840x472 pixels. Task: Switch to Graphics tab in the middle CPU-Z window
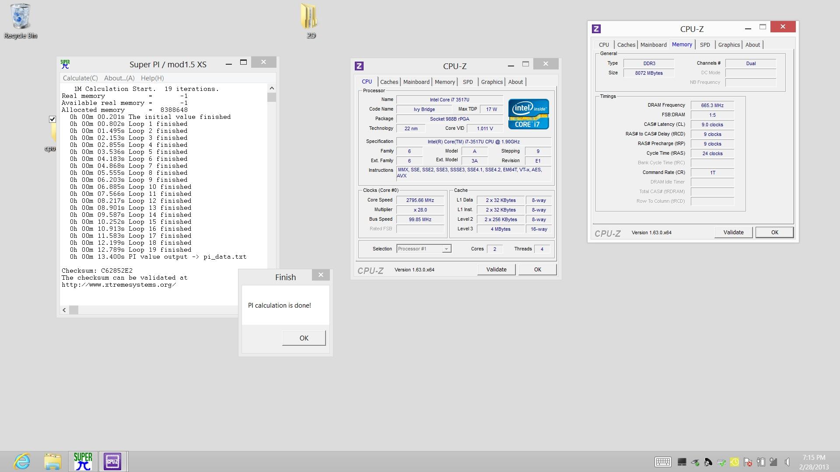(x=492, y=82)
